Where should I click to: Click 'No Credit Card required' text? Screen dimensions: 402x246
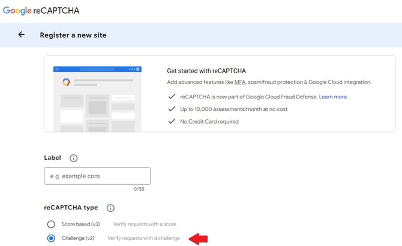[x=209, y=121]
